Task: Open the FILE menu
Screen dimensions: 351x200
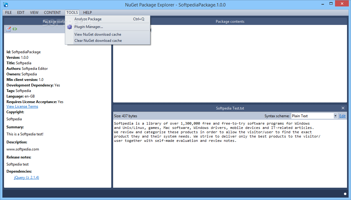Action: (x=9, y=13)
